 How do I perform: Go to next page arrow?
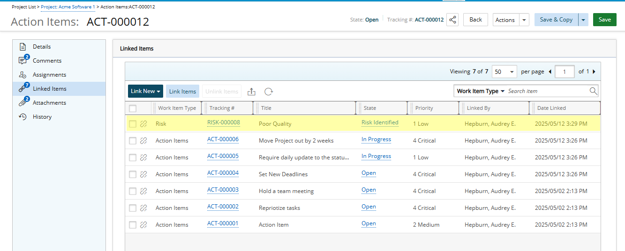coord(594,72)
